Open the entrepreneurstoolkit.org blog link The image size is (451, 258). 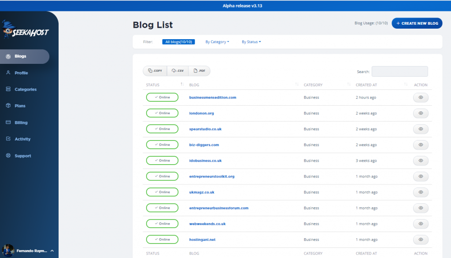[x=212, y=177]
